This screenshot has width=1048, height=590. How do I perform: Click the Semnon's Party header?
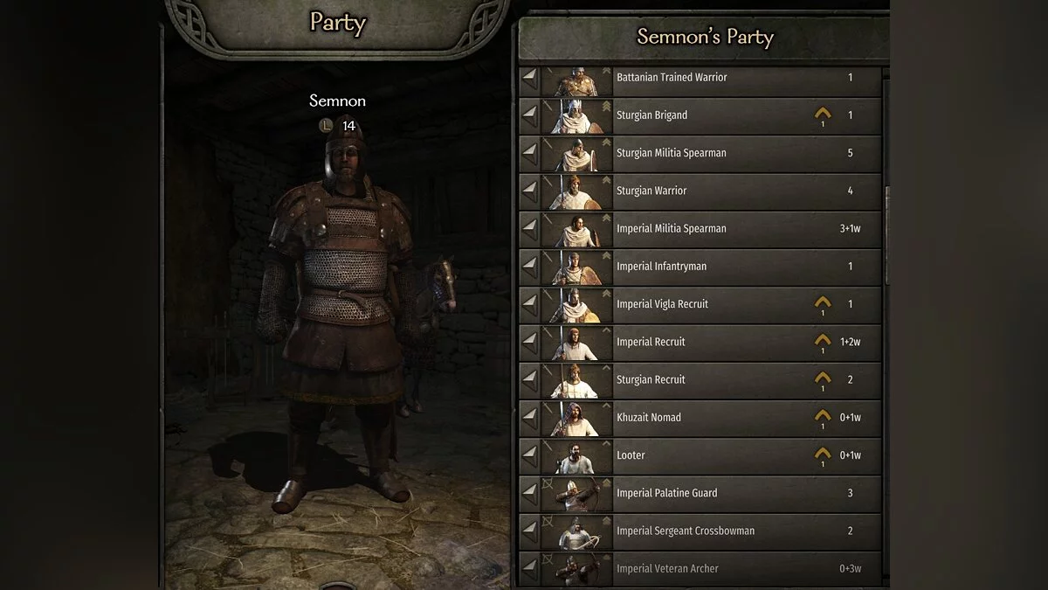coord(705,38)
